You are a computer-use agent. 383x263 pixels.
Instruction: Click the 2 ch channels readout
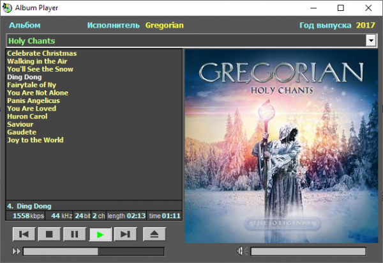99,216
